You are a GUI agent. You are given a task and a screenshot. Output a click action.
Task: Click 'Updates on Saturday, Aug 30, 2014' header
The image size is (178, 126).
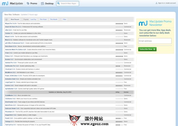click(60, 92)
